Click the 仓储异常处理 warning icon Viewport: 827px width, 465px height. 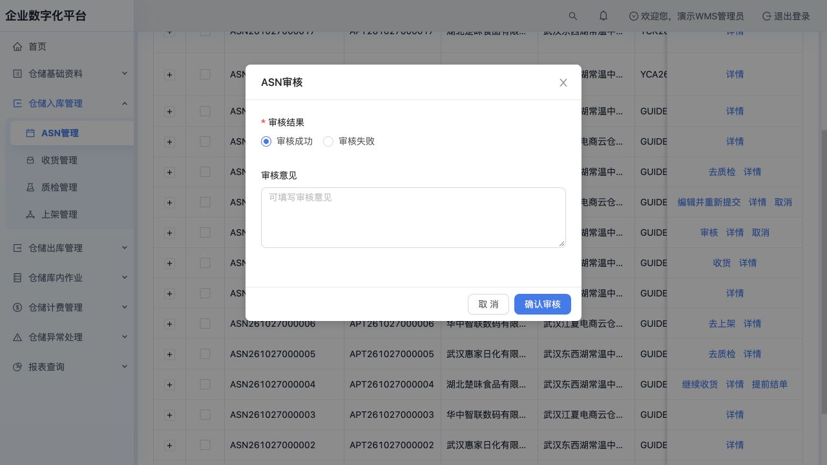[17, 337]
